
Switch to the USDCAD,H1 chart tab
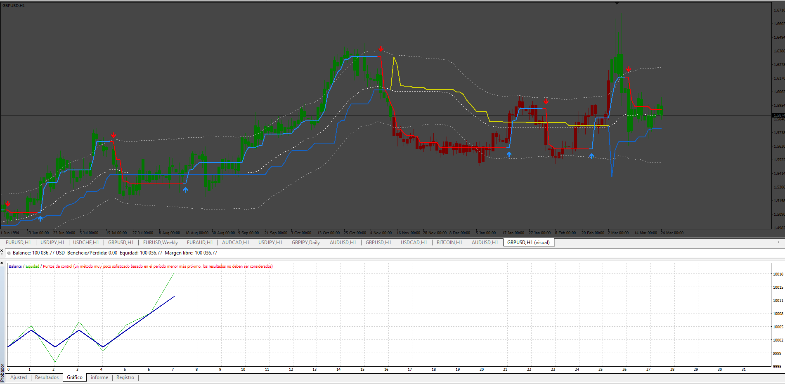[x=414, y=243]
